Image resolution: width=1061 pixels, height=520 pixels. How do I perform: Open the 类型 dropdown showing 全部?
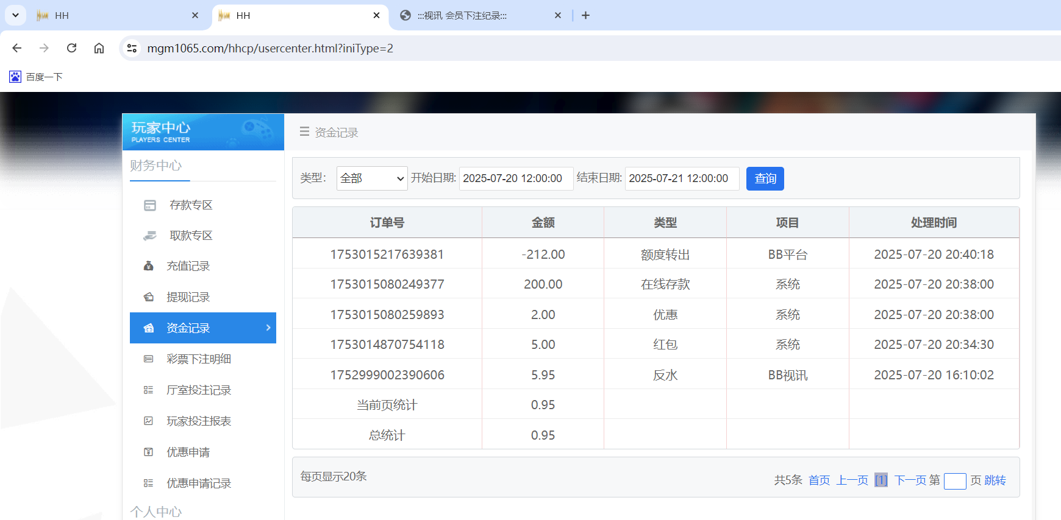(371, 178)
